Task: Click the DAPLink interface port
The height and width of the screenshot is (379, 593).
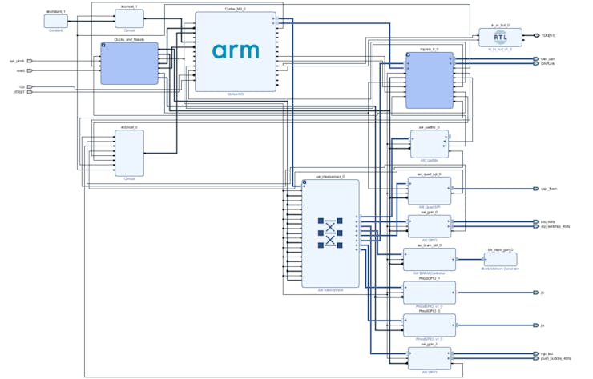Action: 536,63
